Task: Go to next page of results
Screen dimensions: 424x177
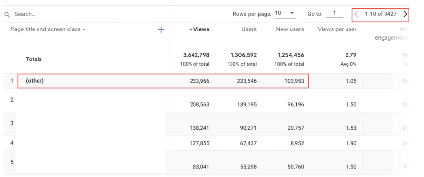Action: (x=405, y=14)
